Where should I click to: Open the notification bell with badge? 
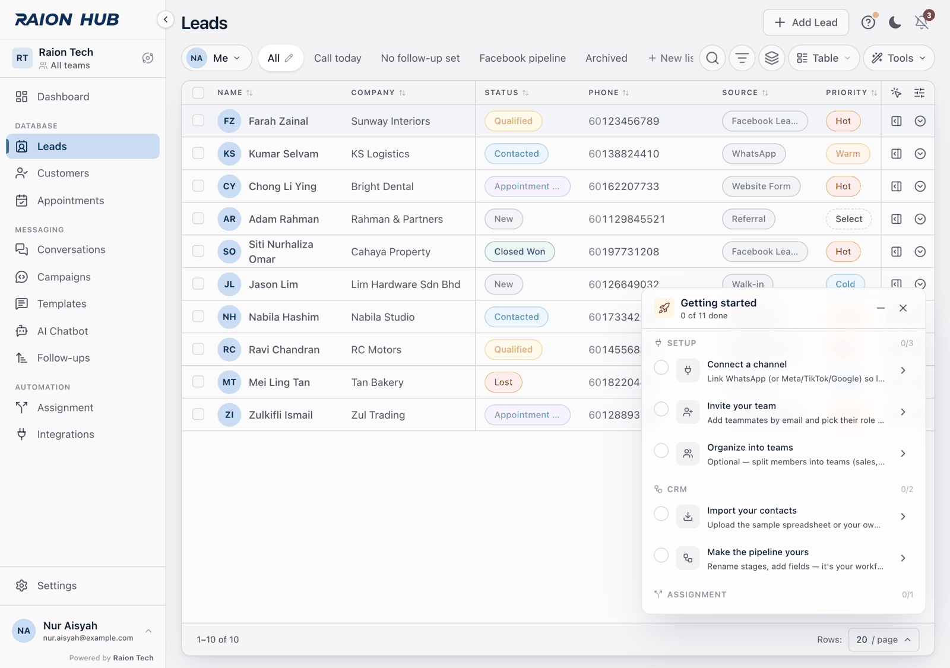tap(922, 22)
